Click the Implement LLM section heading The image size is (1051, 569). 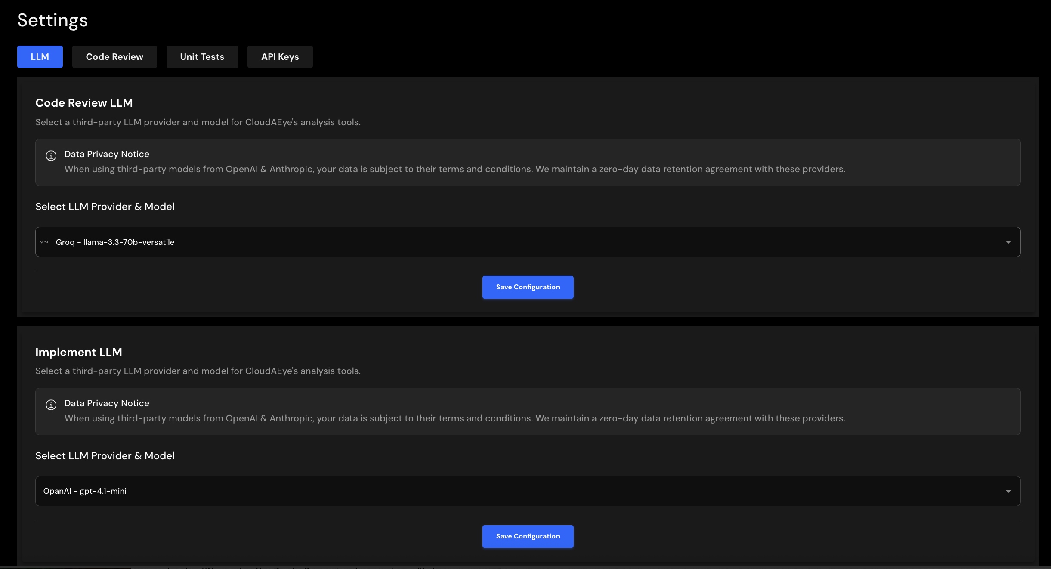(x=79, y=352)
